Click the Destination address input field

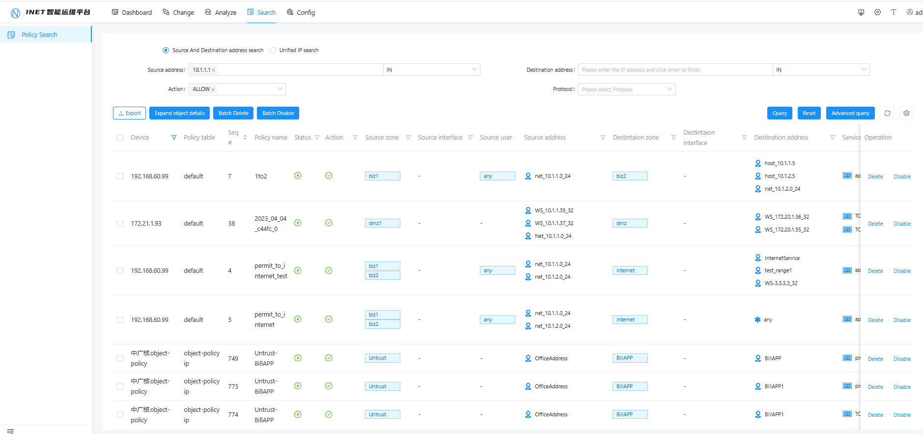(675, 70)
